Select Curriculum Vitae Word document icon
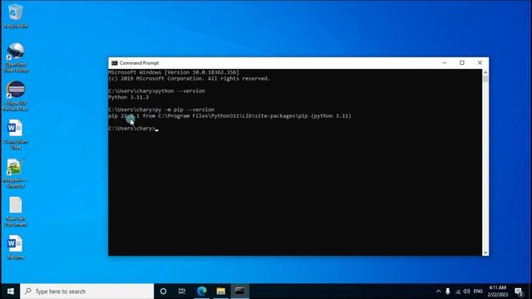The width and height of the screenshot is (532, 299). tap(16, 135)
